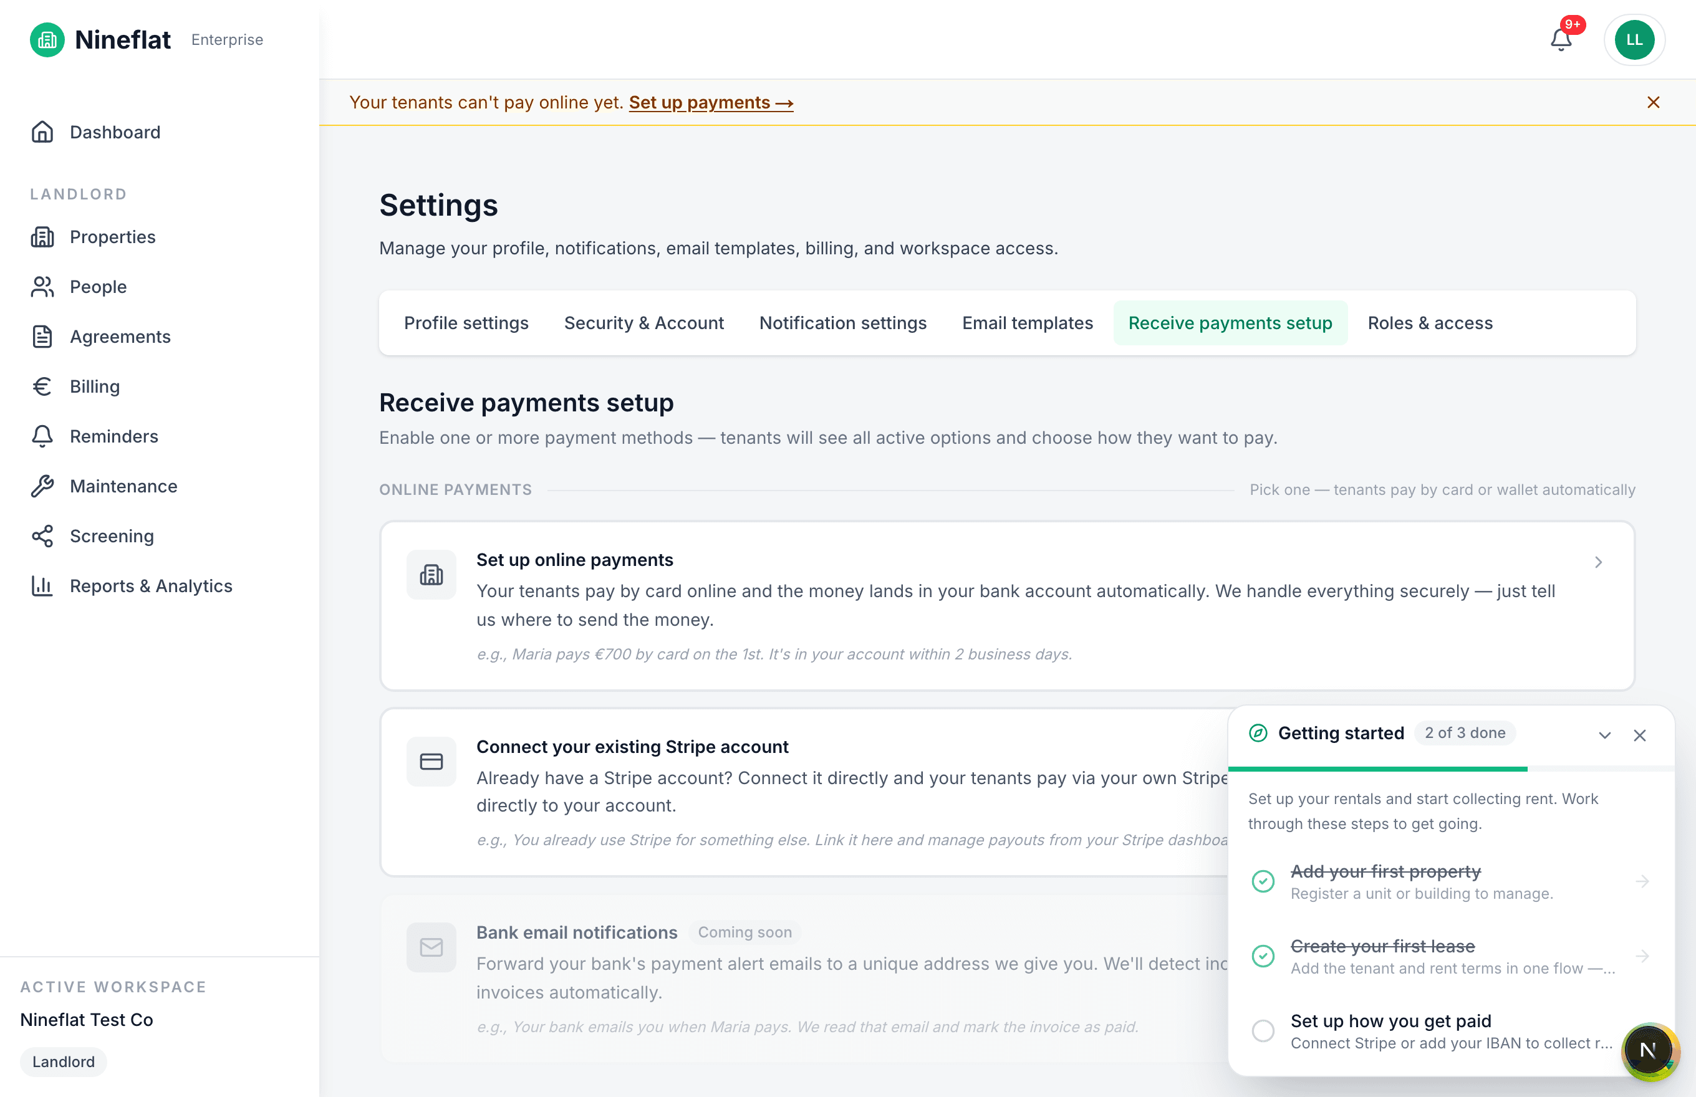
Task: Click the Nineflat logo icon
Action: point(47,40)
